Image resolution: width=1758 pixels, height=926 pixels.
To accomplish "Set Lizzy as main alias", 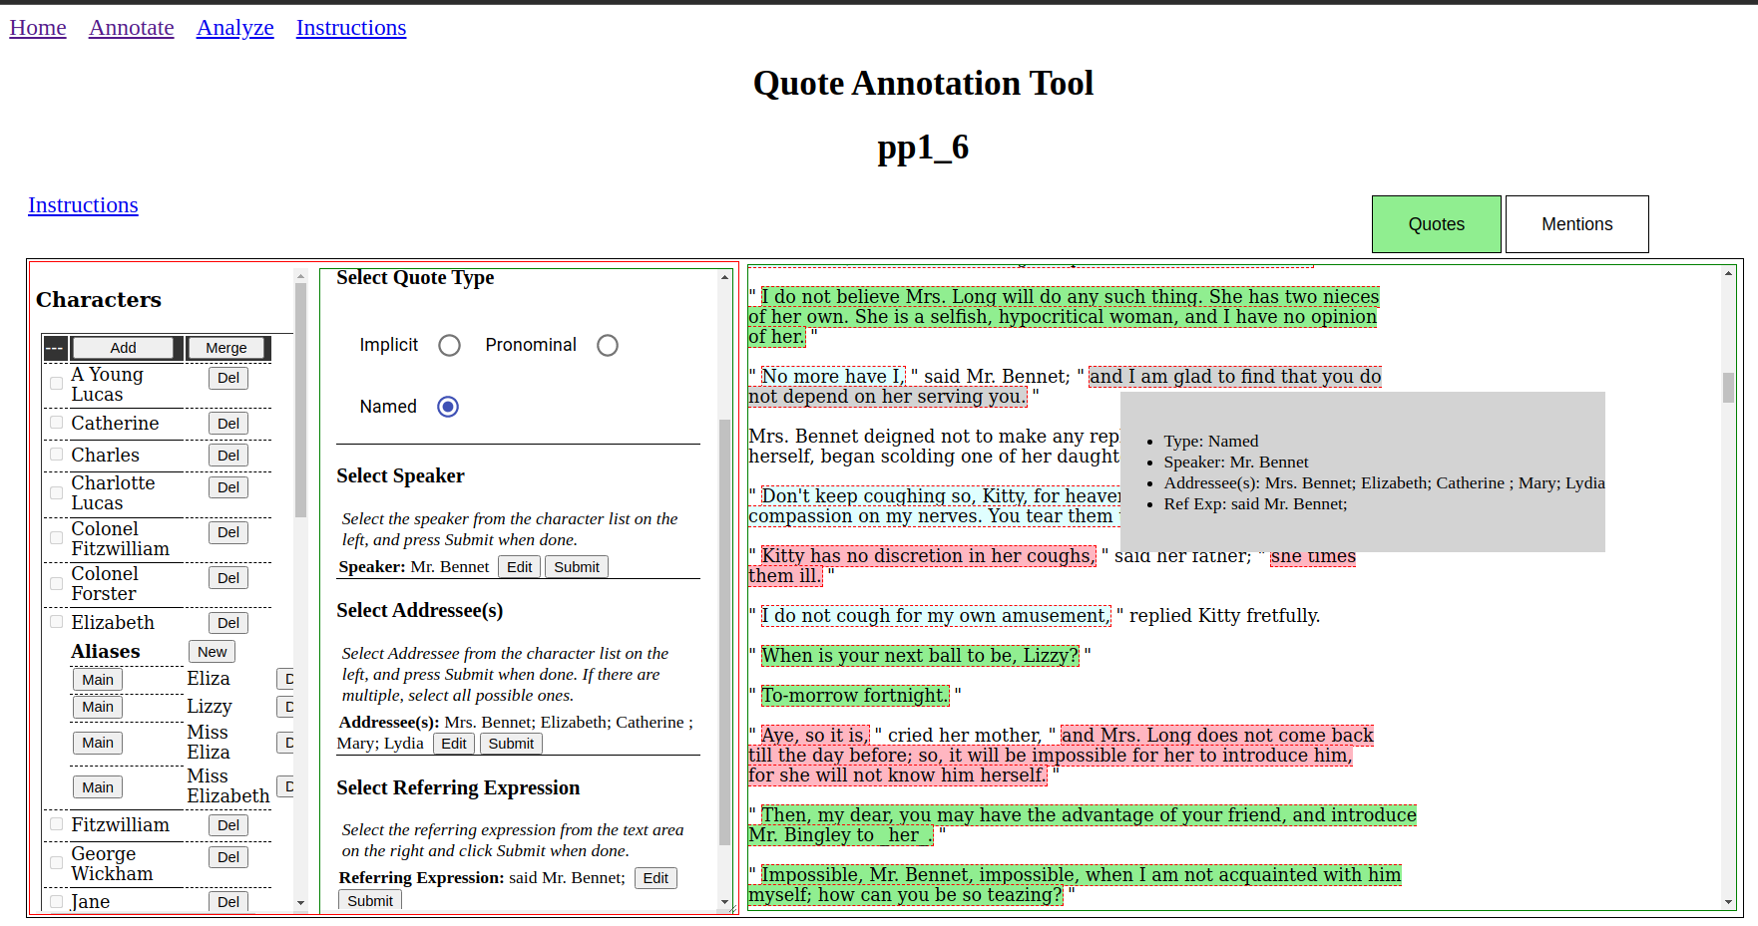I will click(x=98, y=707).
